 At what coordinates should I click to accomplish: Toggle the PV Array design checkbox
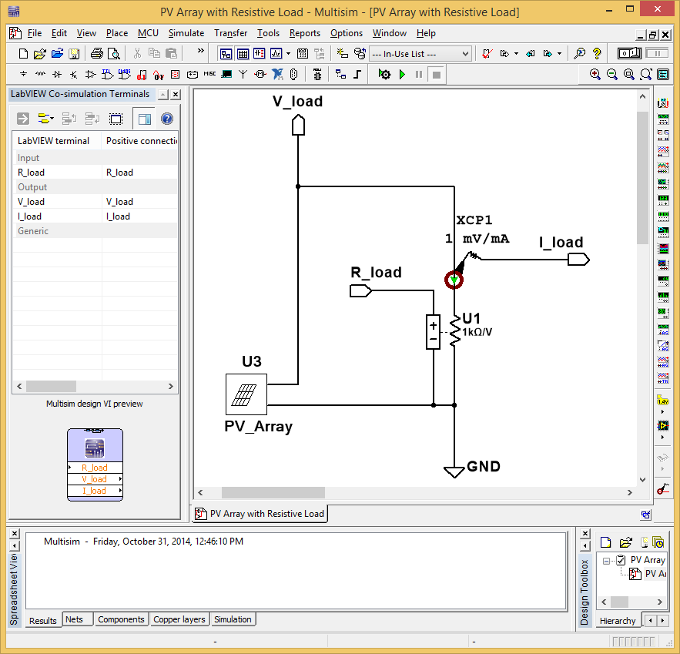coord(621,560)
